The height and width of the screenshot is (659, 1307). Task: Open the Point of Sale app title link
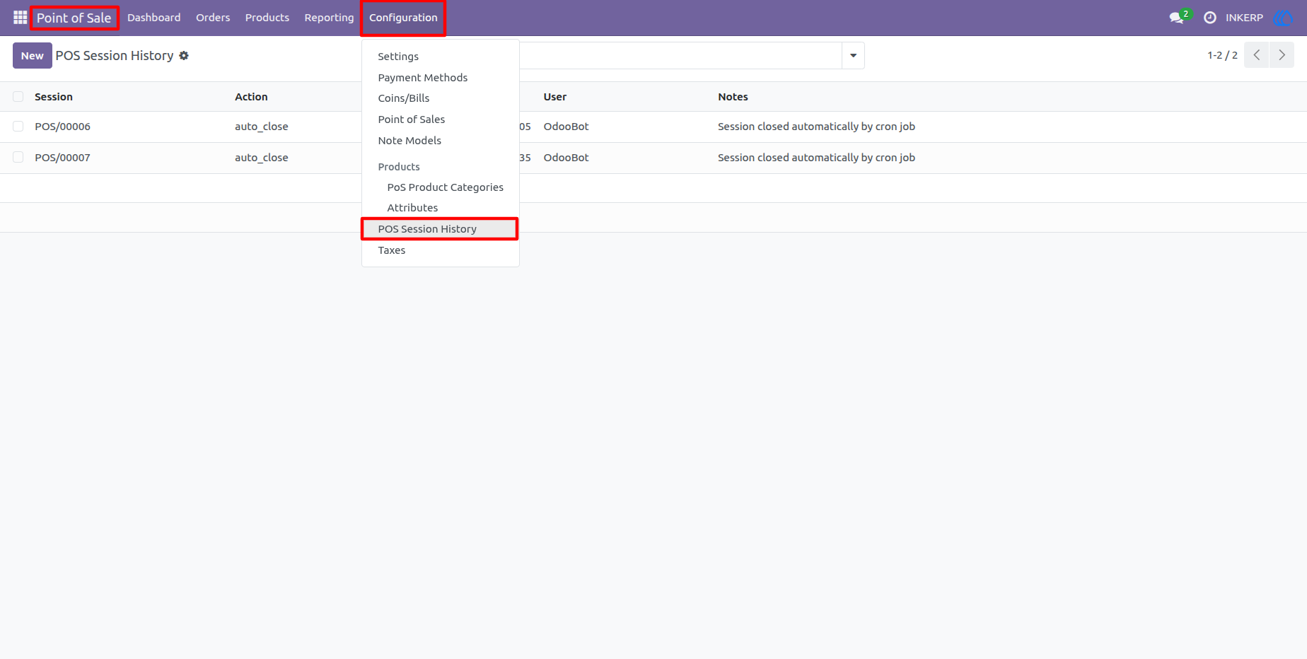tap(74, 18)
